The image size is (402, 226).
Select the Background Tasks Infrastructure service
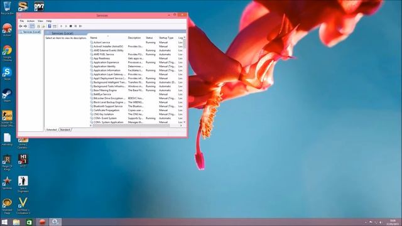(136, 87)
